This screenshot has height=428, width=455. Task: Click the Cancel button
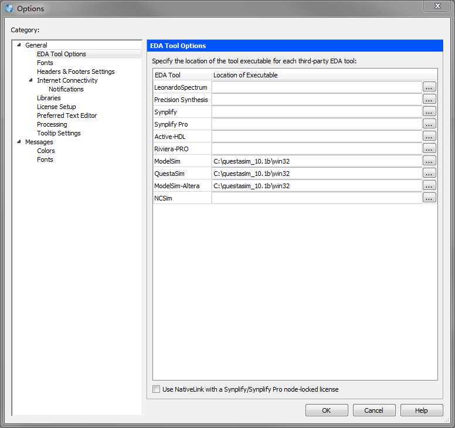click(374, 410)
